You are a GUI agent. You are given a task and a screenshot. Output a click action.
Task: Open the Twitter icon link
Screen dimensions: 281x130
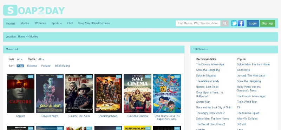(234, 23)
